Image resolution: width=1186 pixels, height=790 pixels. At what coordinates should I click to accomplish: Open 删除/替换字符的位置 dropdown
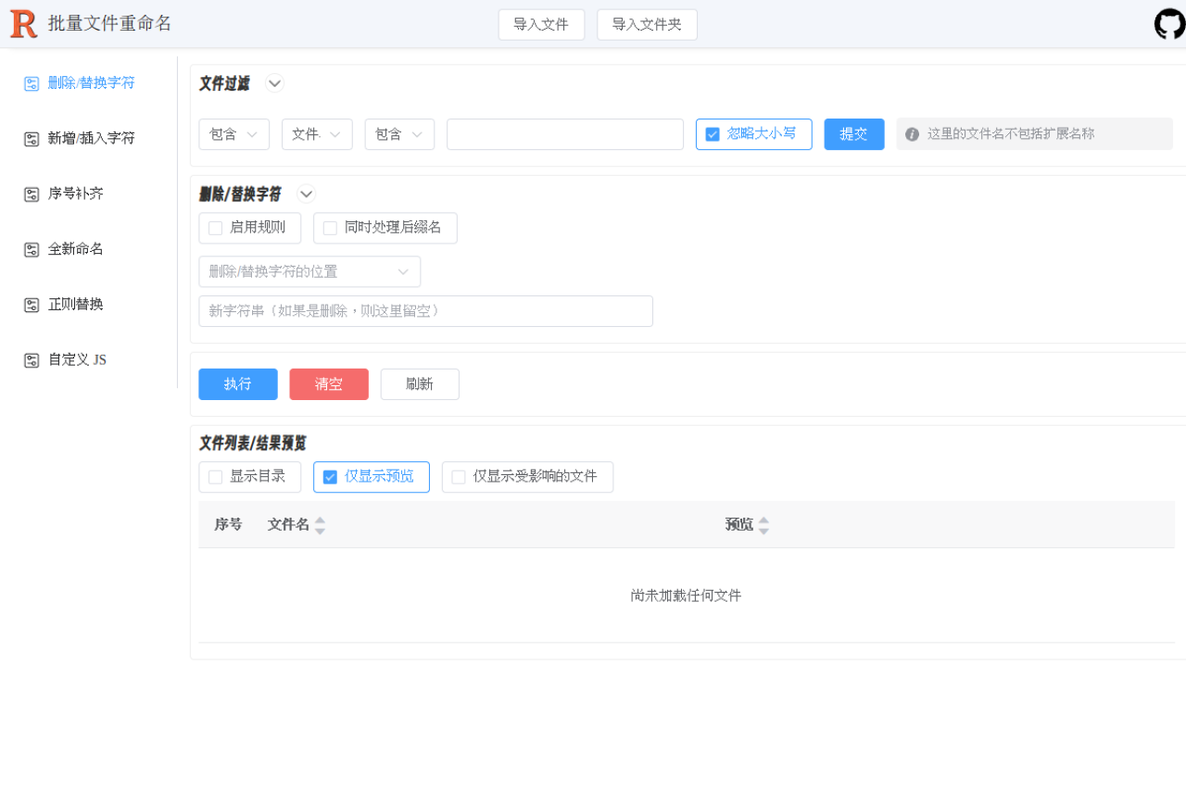[309, 271]
